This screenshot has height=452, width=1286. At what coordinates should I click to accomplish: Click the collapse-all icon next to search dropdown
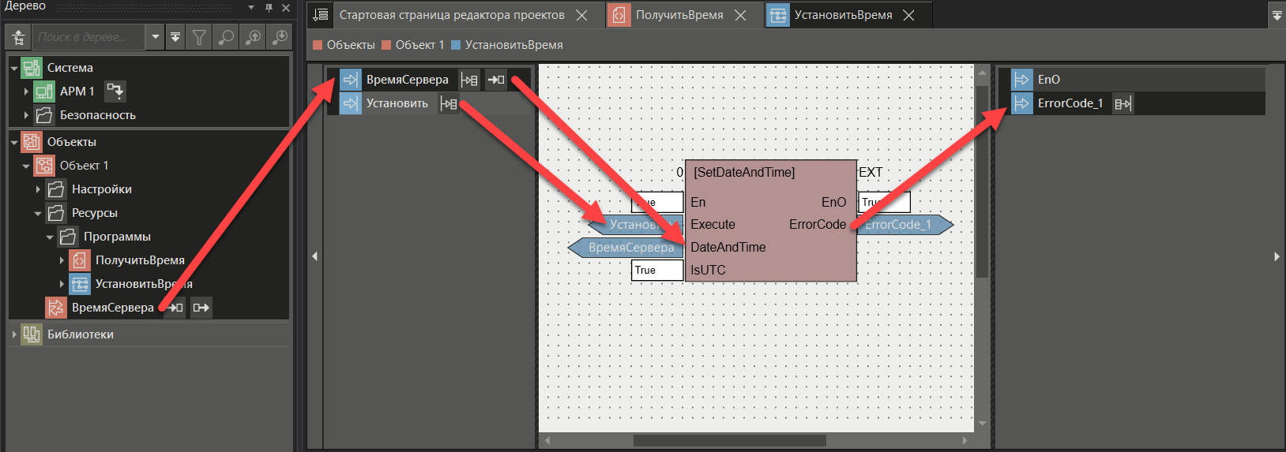[x=175, y=37]
